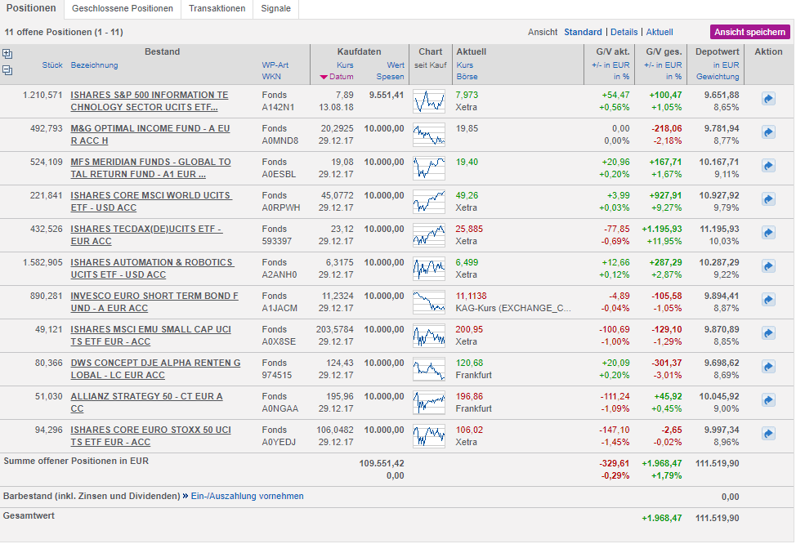The height and width of the screenshot is (544, 796).
Task: Click action arrow icon for iShares TecDAX ETF
Action: (x=768, y=233)
